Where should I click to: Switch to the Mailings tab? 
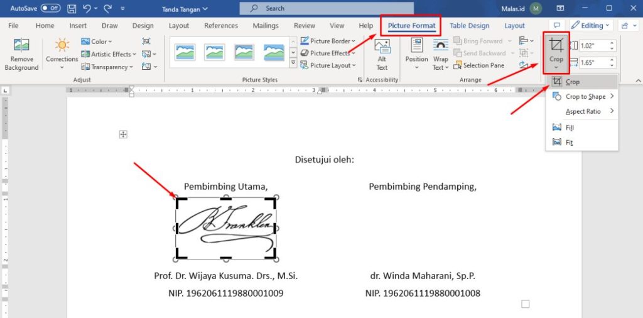(x=266, y=25)
